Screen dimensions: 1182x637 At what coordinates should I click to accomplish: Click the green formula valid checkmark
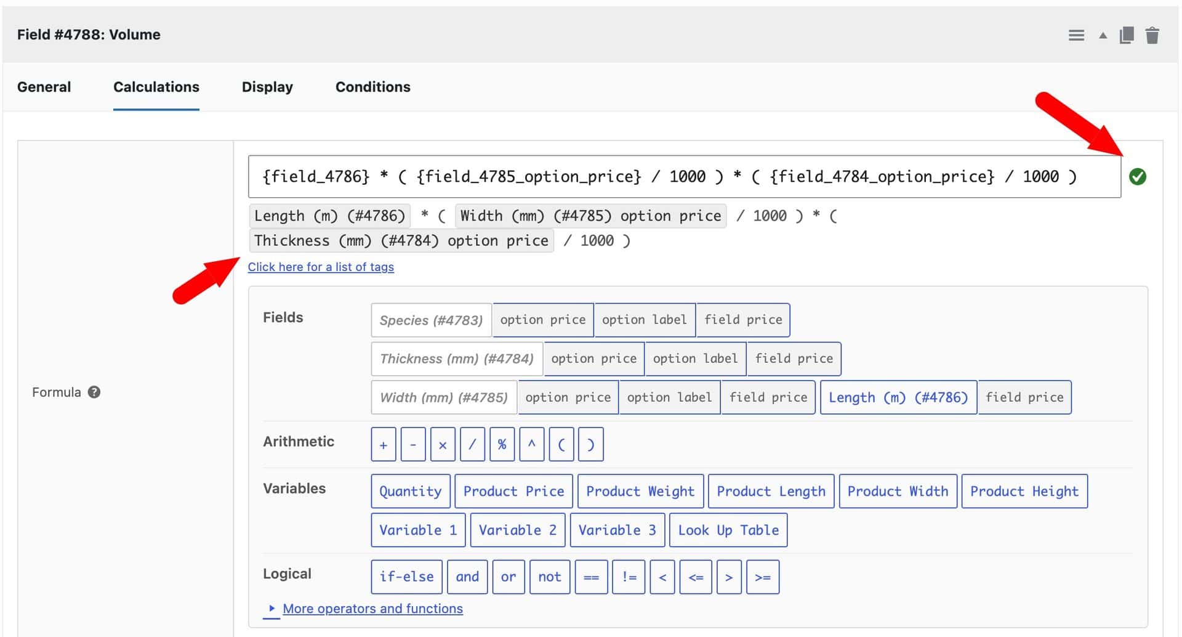point(1138,177)
